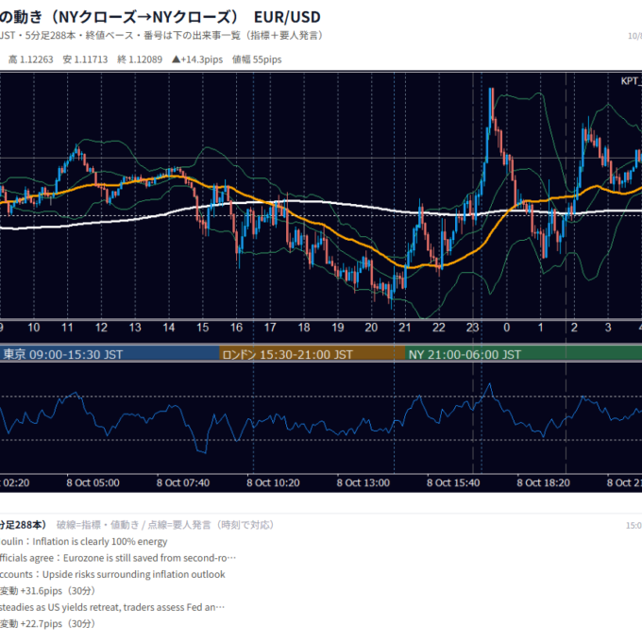642x642 pixels.
Task: Click hour label 3 on the hour axis
Action: [608, 328]
